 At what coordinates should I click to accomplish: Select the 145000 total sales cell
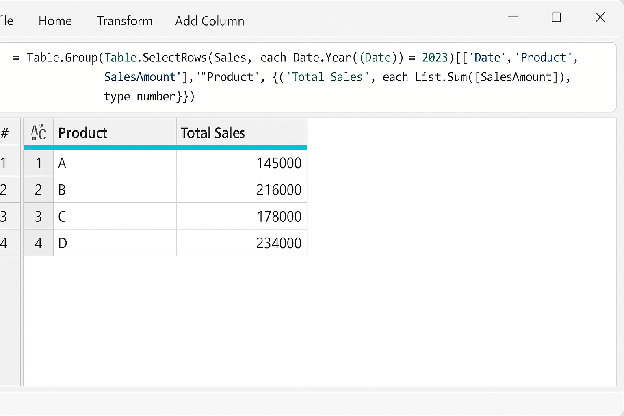click(242, 163)
